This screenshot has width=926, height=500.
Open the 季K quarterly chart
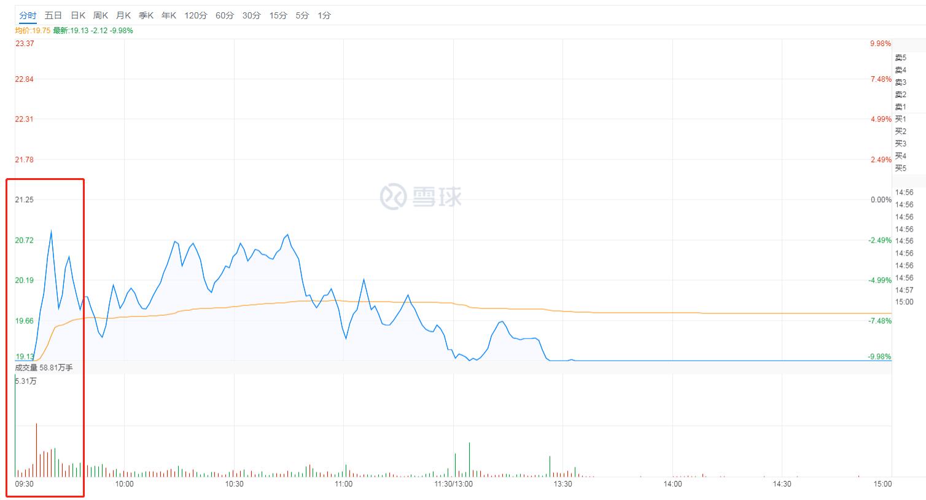tap(146, 15)
